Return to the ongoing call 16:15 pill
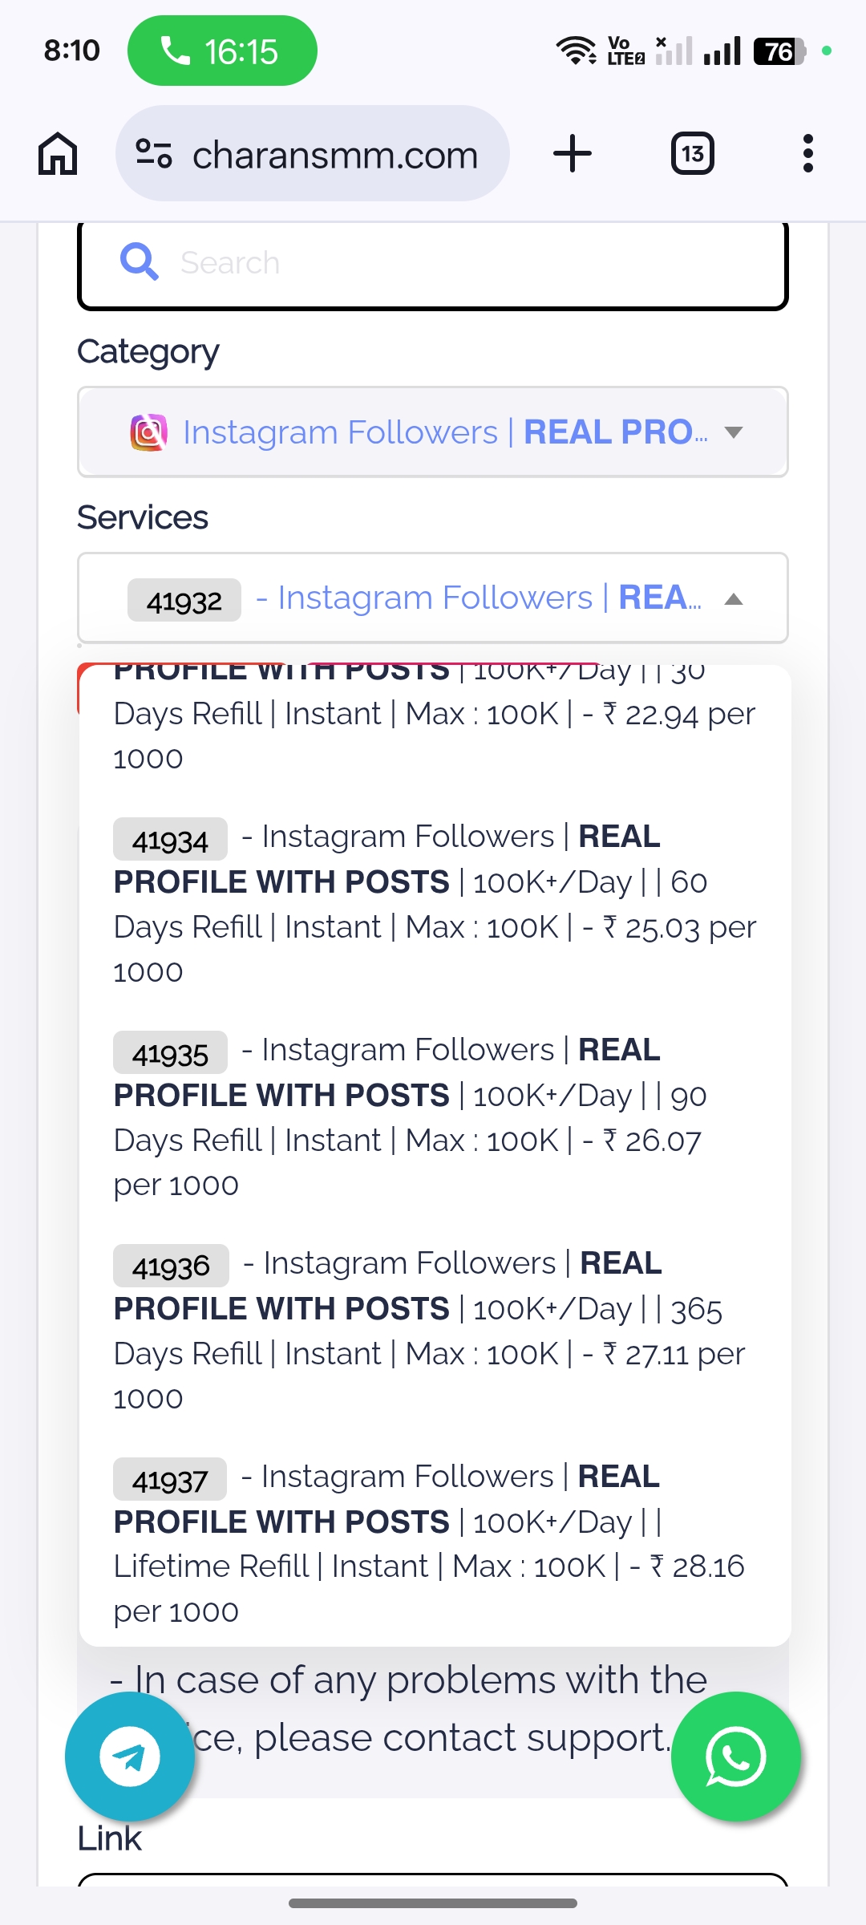 (x=222, y=51)
